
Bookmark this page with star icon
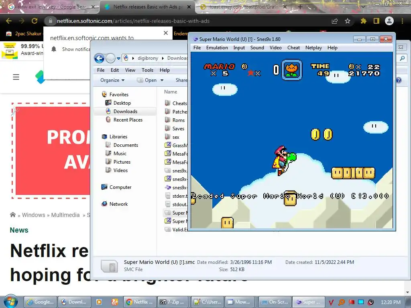pos(348,21)
